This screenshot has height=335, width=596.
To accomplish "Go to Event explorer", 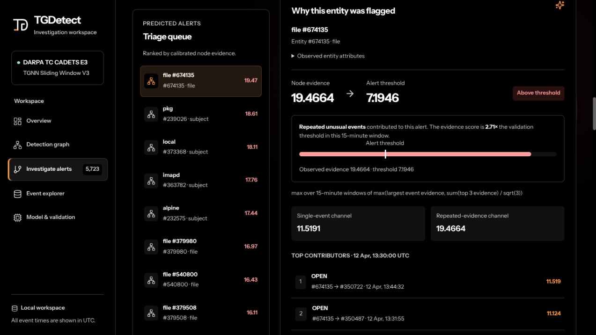I will (x=58, y=194).
